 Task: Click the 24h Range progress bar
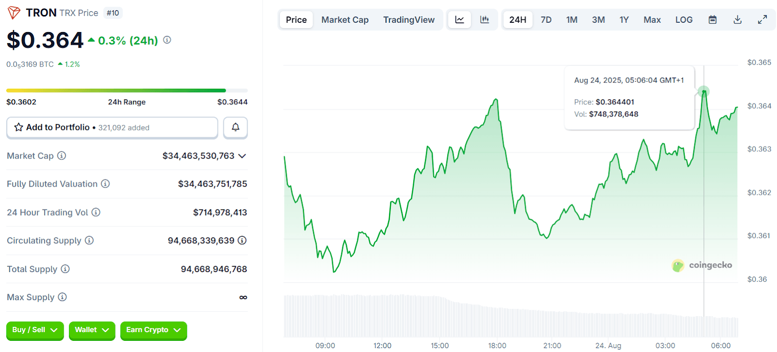(x=127, y=90)
